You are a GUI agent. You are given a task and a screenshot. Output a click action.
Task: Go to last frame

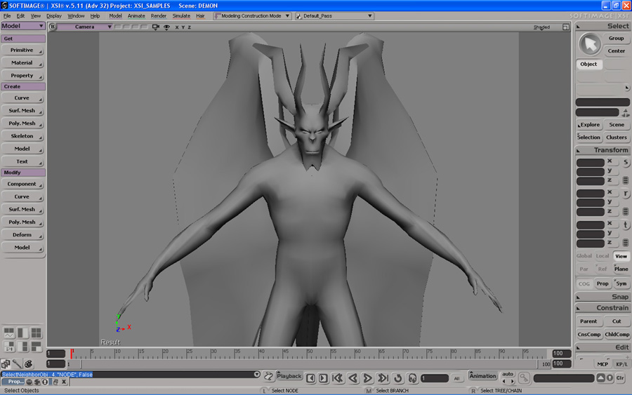coord(383,378)
